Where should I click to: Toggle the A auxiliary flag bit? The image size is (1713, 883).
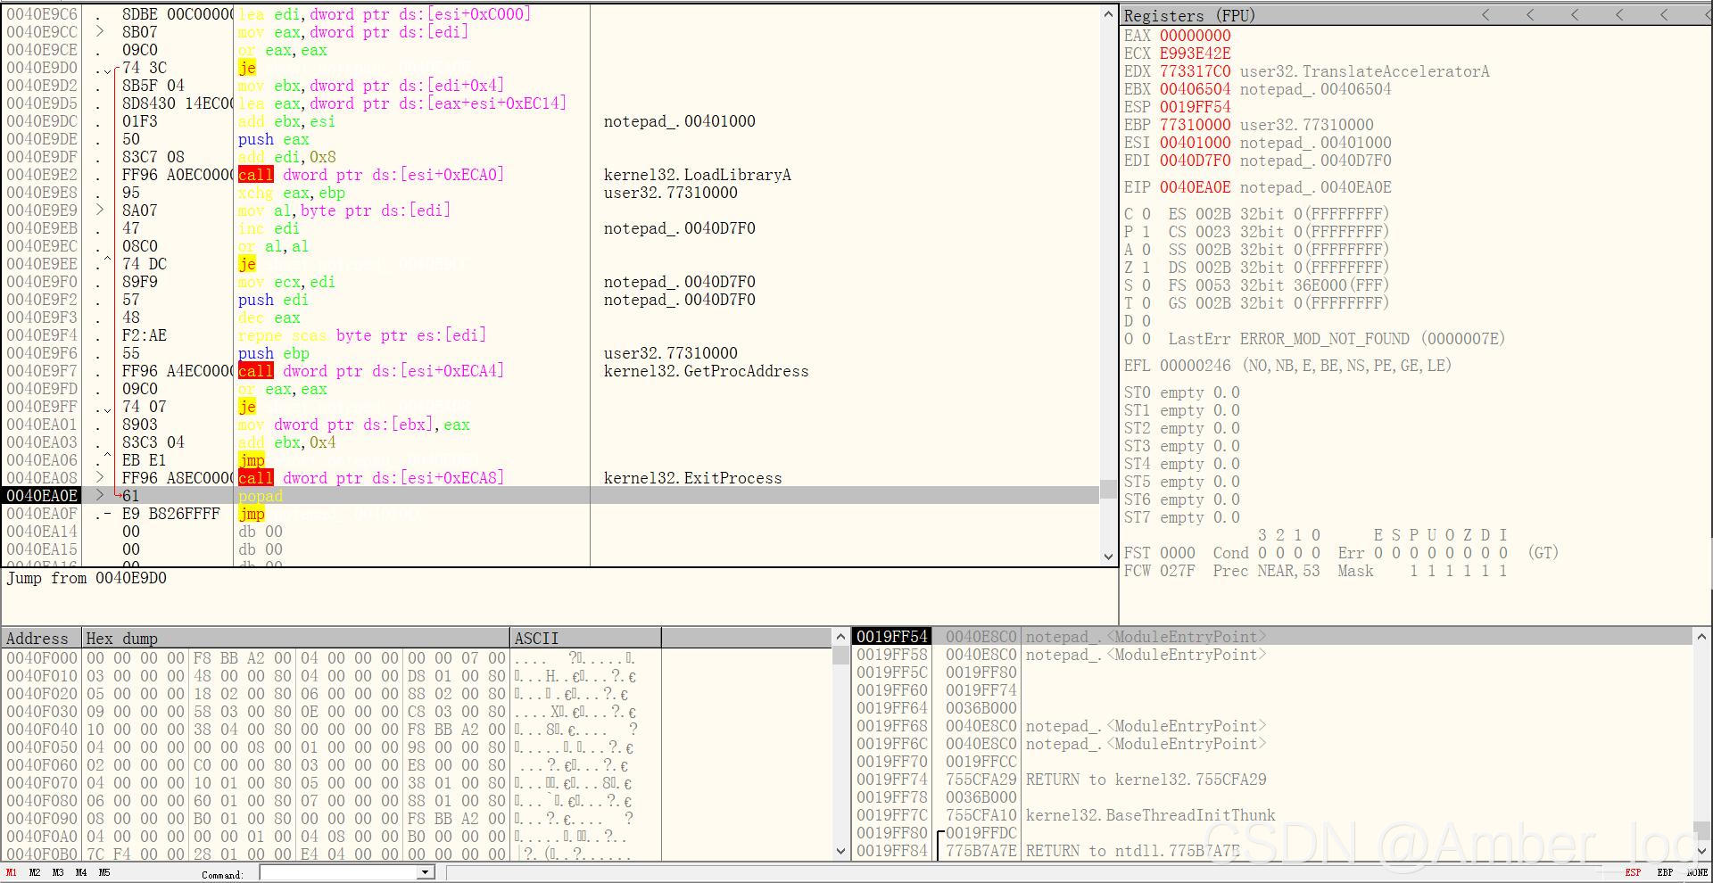[x=1146, y=250]
